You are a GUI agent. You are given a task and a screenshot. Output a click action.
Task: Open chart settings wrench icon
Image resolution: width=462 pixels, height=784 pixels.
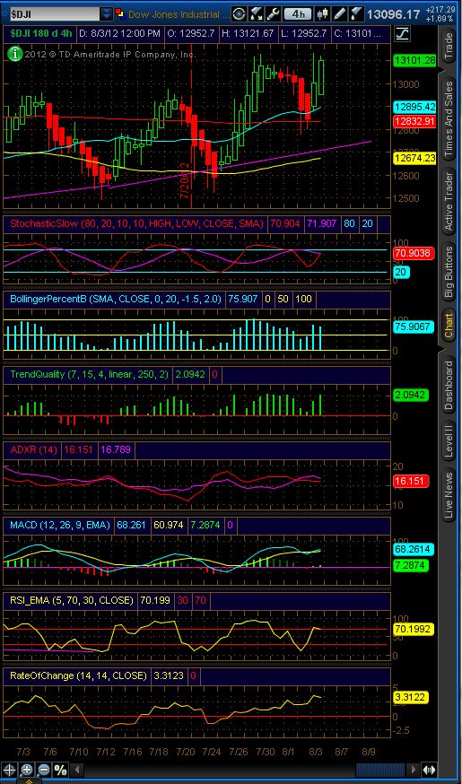tap(273, 13)
